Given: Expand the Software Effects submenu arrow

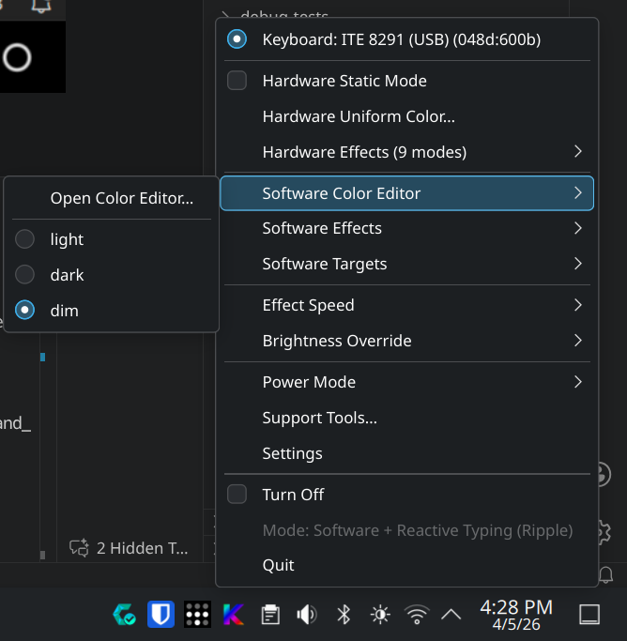Looking at the screenshot, I should pos(577,228).
